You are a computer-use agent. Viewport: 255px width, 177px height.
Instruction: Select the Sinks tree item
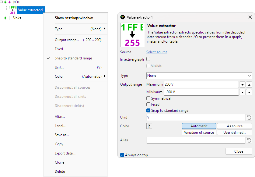pyautogui.click(x=17, y=18)
